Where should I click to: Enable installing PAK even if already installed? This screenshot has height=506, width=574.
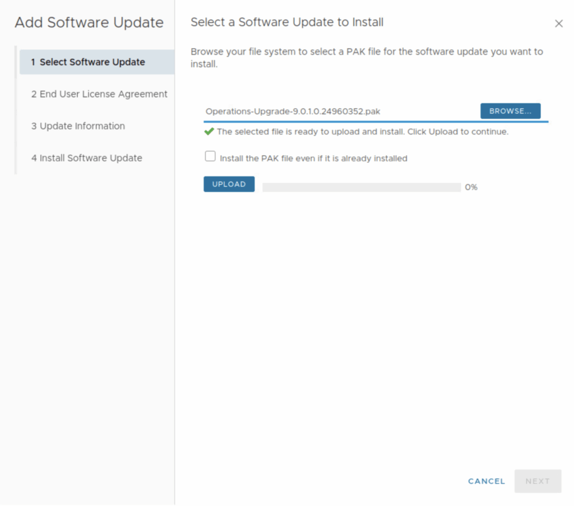tap(210, 157)
